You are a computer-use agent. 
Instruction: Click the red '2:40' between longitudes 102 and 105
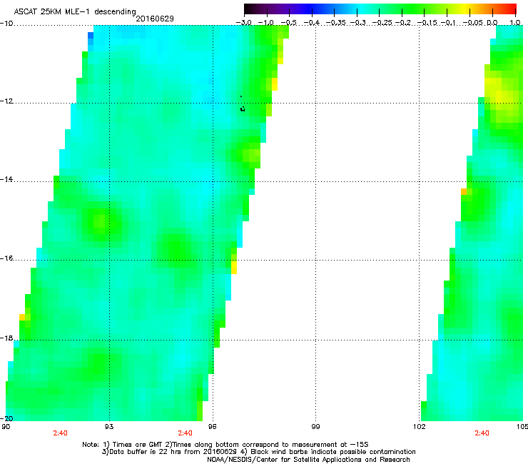point(482,433)
